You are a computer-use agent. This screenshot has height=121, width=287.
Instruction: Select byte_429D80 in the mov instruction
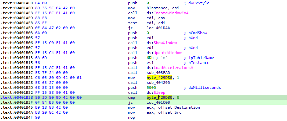point(159,78)
